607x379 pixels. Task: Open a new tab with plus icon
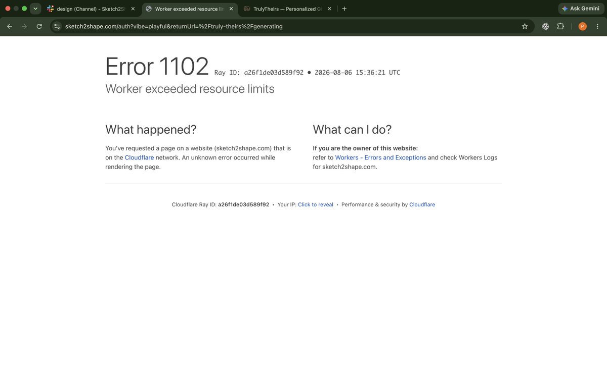tap(344, 9)
